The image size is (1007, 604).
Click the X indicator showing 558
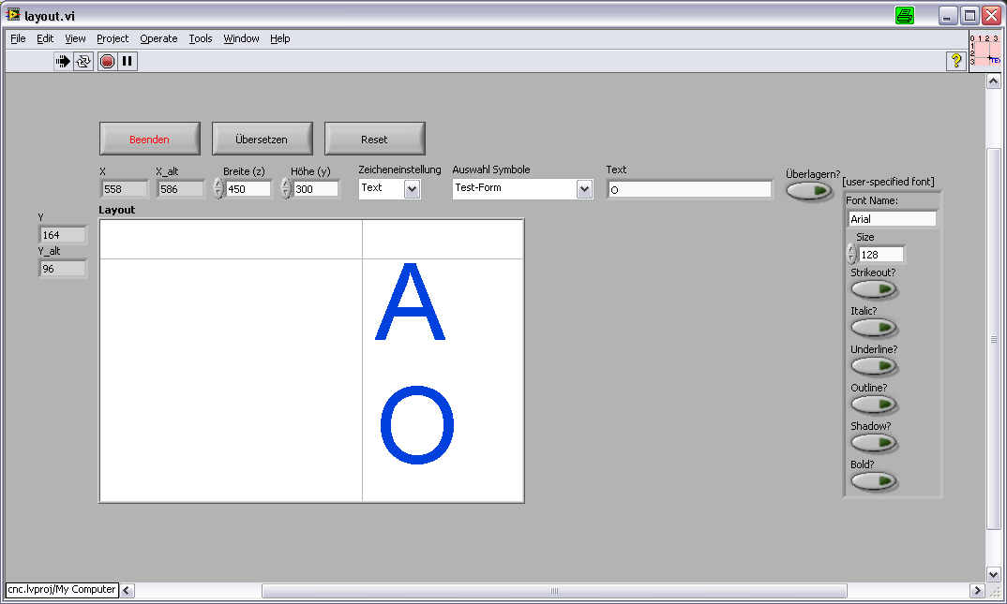click(125, 189)
